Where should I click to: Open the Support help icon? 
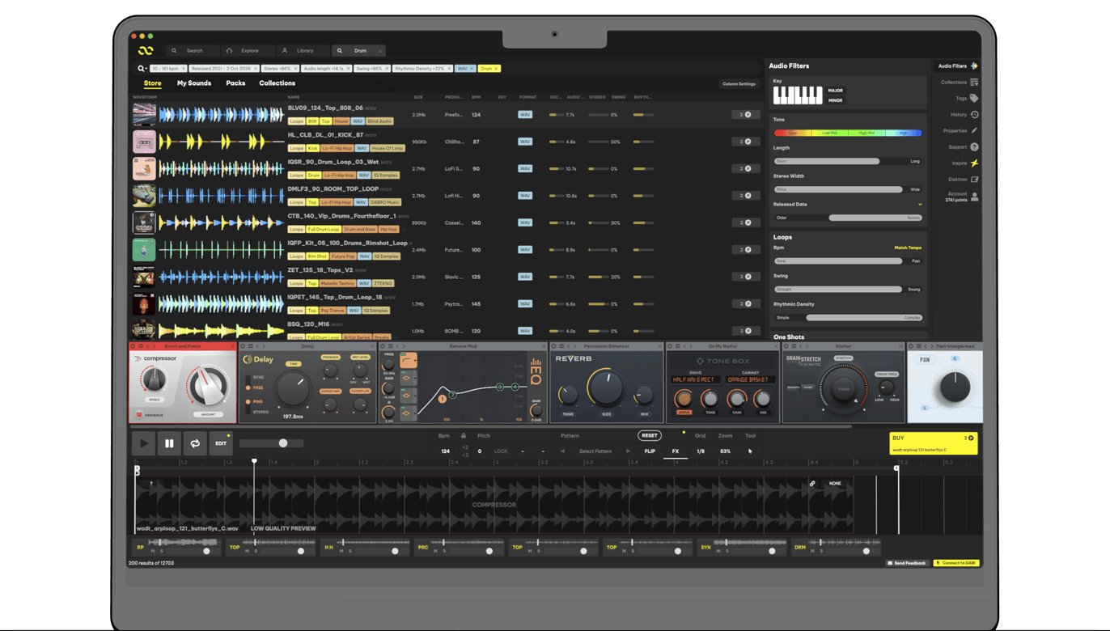click(x=974, y=146)
